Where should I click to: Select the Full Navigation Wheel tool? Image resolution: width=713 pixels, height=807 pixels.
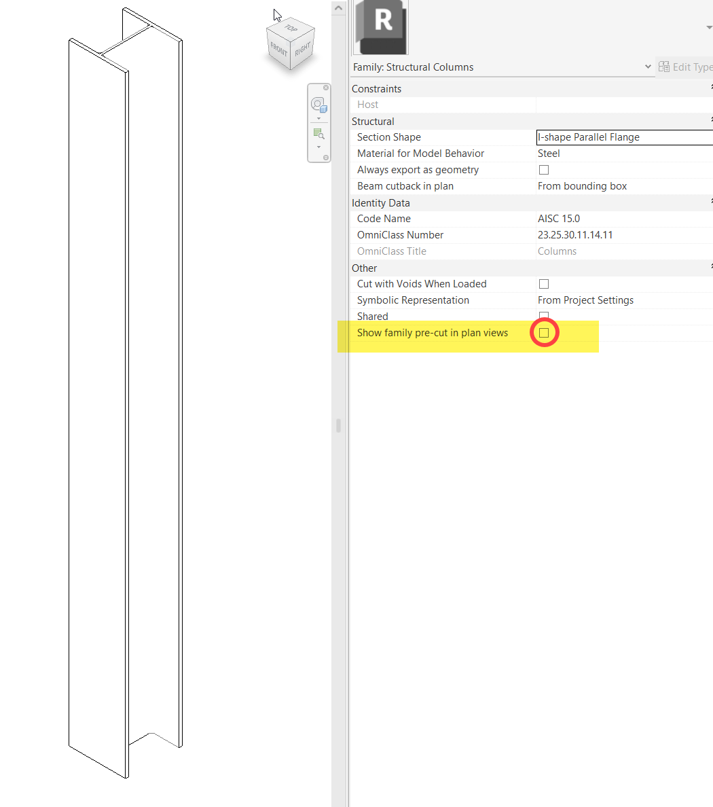point(318,103)
